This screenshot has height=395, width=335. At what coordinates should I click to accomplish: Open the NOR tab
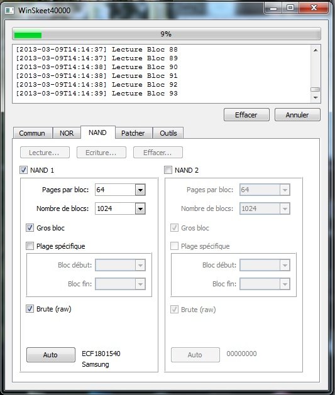click(67, 133)
